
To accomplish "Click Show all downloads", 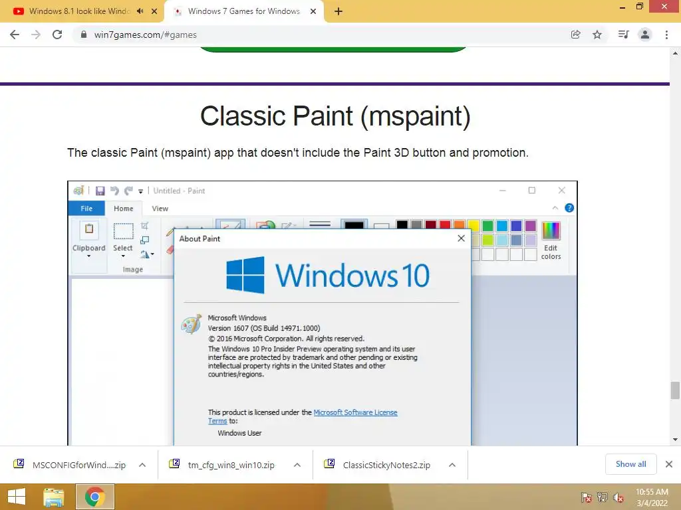I will 630,464.
